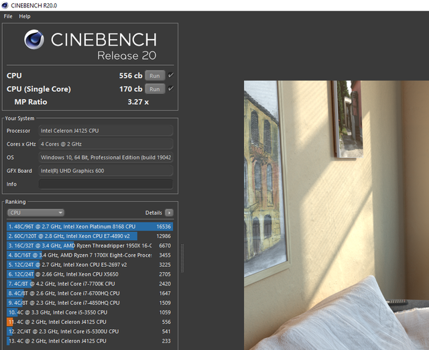Image resolution: width=429 pixels, height=350 pixels.
Task: Open the Help menu
Action: 25,16
